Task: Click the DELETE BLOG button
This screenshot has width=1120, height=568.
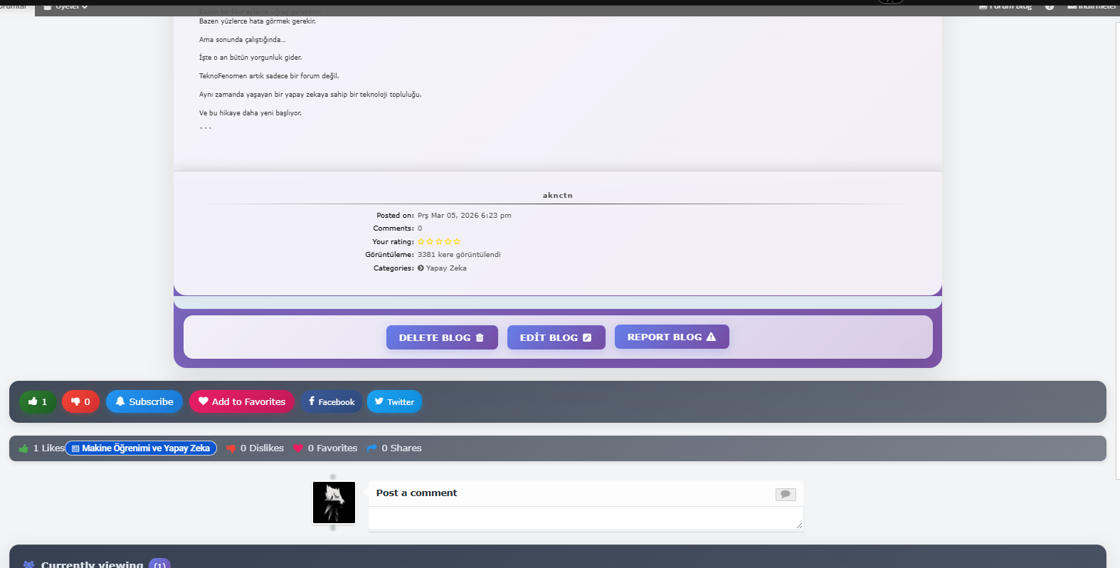Action: pos(442,337)
